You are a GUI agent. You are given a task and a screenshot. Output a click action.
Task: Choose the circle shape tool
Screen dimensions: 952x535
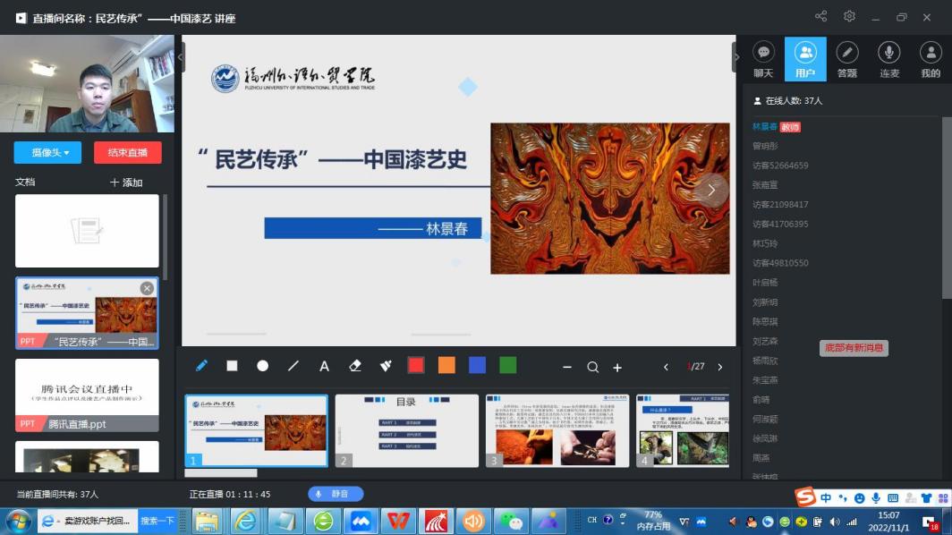[262, 366]
